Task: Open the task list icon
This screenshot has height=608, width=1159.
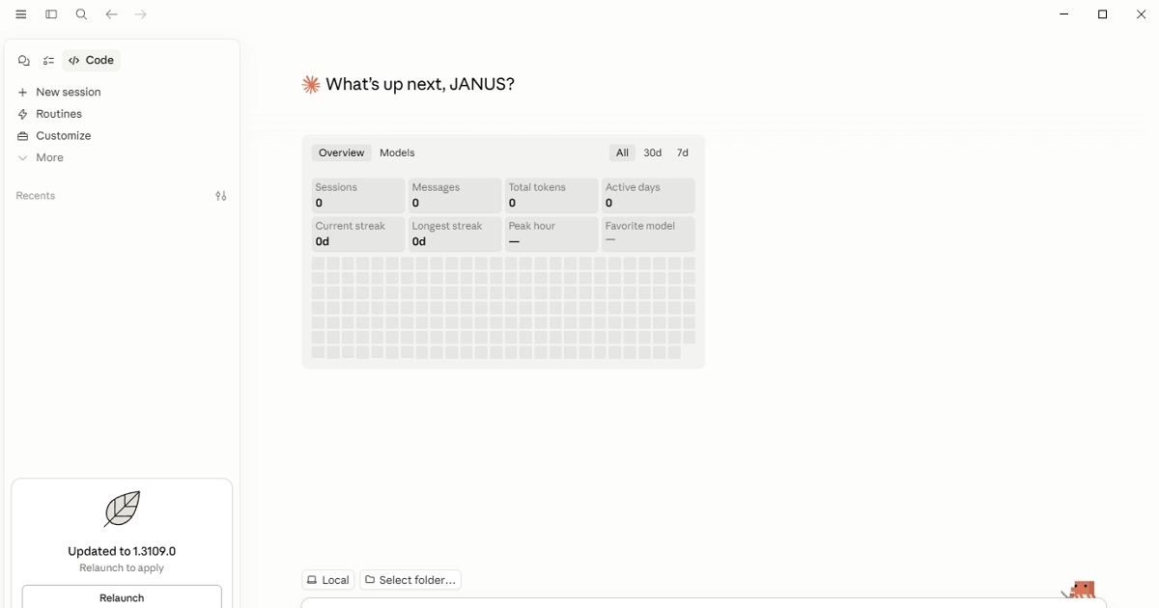Action: coord(48,61)
